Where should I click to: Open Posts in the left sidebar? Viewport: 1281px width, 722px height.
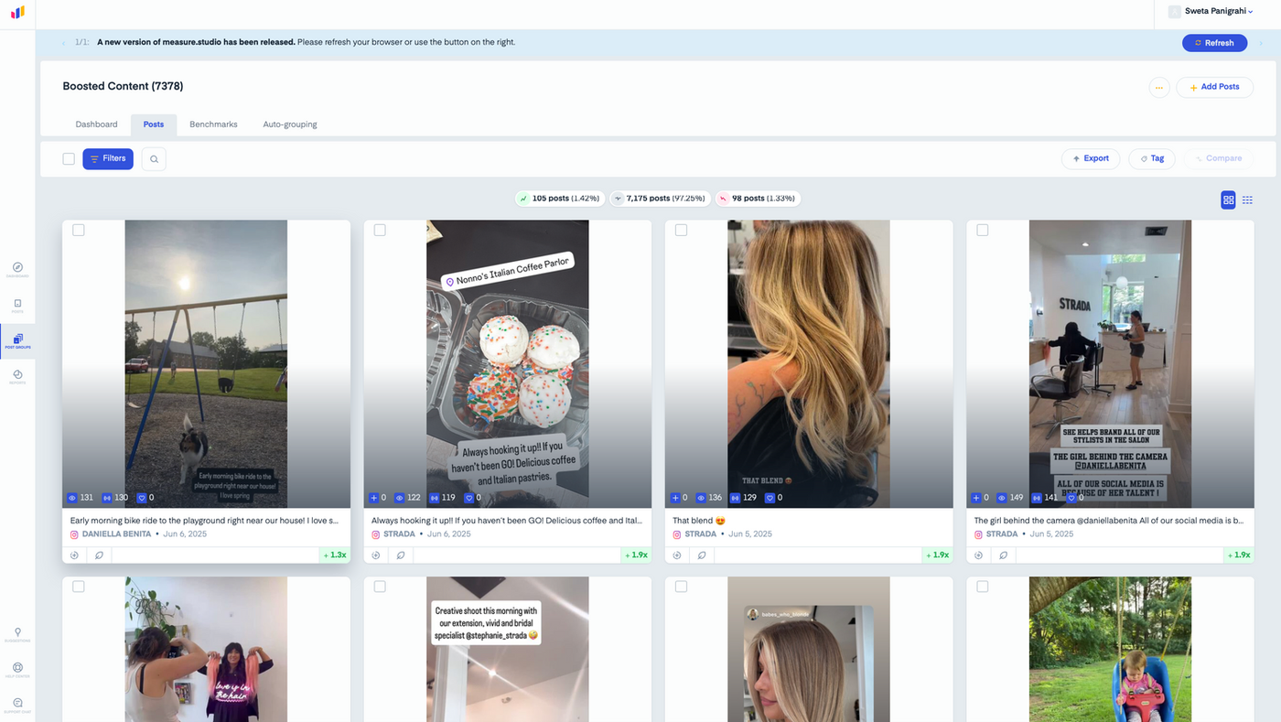(x=17, y=306)
